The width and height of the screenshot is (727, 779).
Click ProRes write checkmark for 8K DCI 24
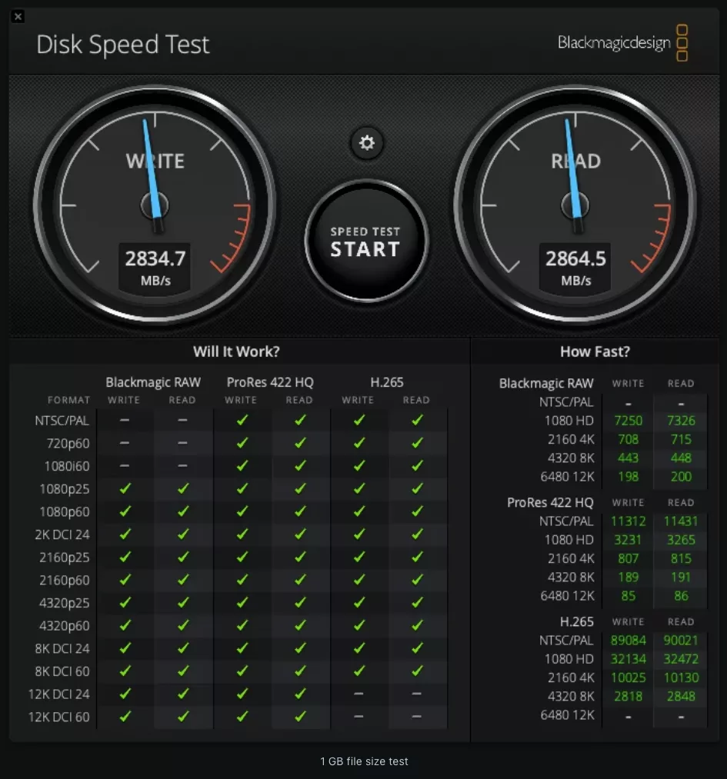[242, 648]
